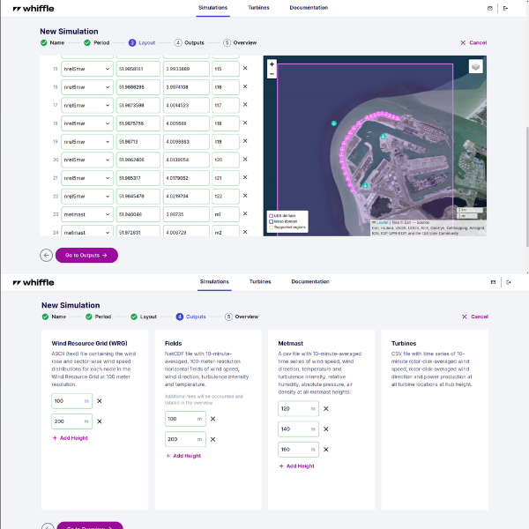This screenshot has height=529, width=529.
Task: Remove turbine t18 from the layout
Action: click(245, 123)
